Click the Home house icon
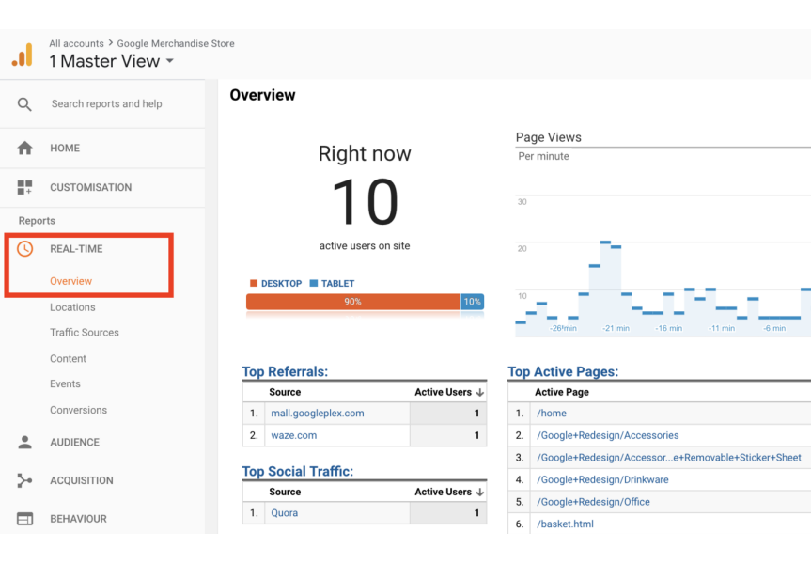The height and width of the screenshot is (563, 811). [x=24, y=148]
